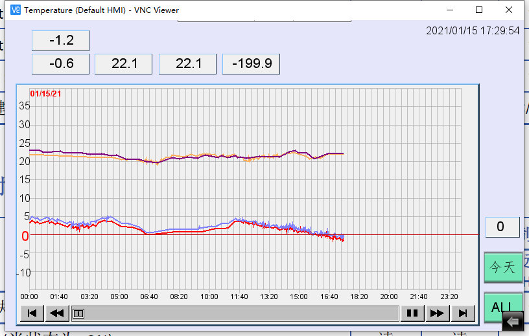Click the second 22.1 value box
The image size is (529, 336).
(x=187, y=64)
